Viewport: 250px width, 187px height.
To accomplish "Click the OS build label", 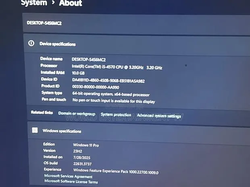I will (51, 163).
